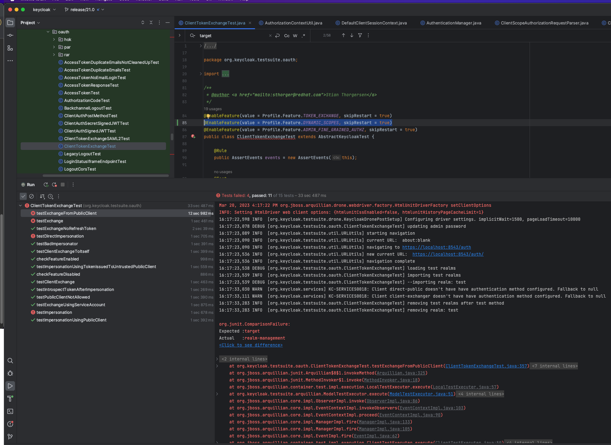Open the Structure tool window
Viewport: 611px width, 445px height.
point(10,48)
